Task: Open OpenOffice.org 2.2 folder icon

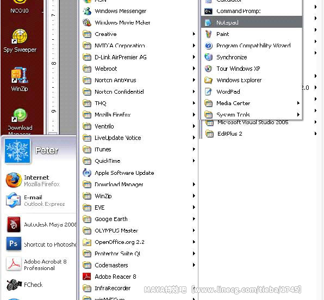Action: pyautogui.click(x=87, y=242)
